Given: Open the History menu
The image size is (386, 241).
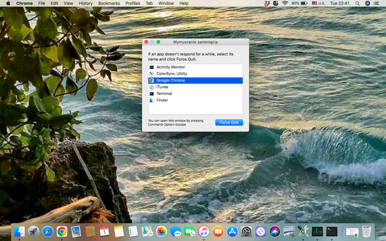Looking at the screenshot, I should coord(86,3).
